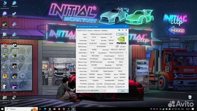Click the Lookup button
Screen dimensions: 197x111
click(x=121, y=34)
